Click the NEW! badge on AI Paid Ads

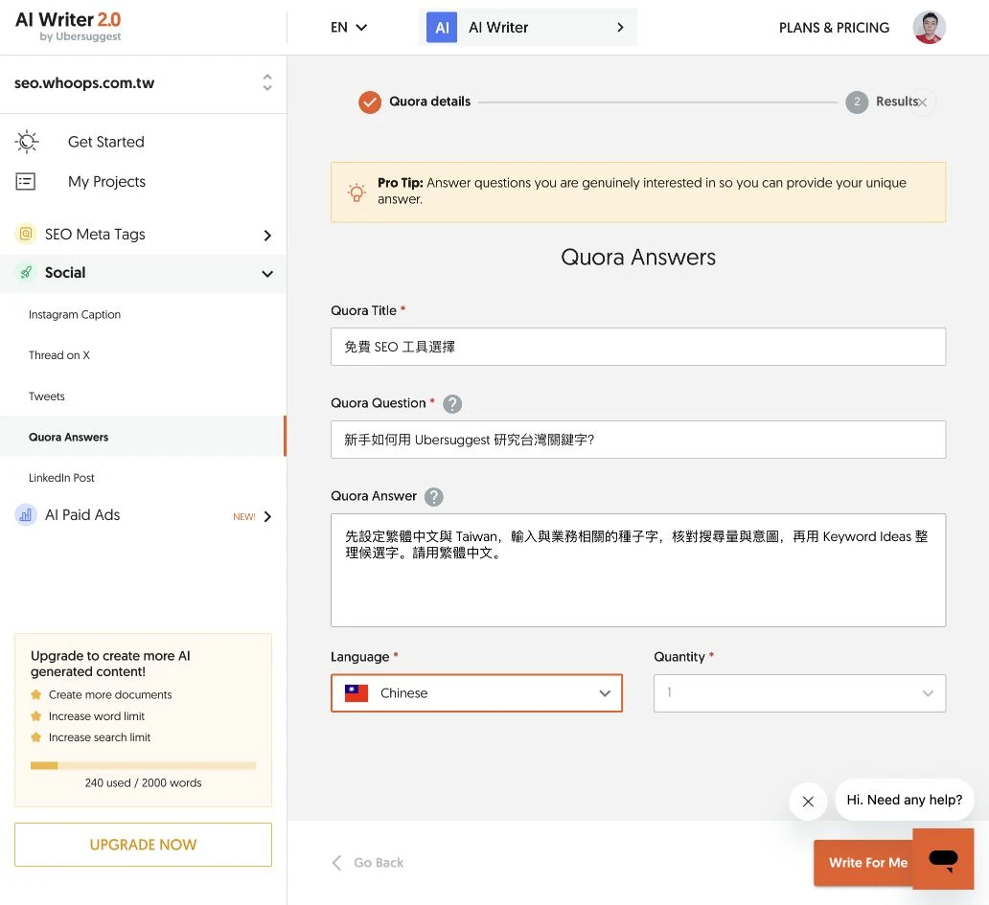[244, 517]
